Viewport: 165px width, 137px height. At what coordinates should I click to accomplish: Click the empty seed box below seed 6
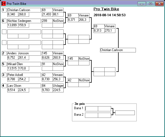click(x=4, y=32)
